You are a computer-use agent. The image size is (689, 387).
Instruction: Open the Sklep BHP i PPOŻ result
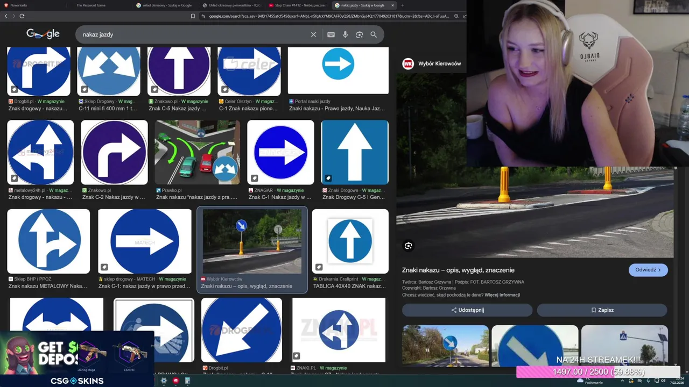tap(48, 241)
